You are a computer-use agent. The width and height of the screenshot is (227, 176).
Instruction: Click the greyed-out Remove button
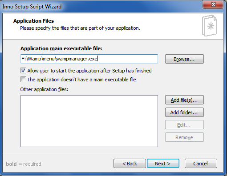pos(184,137)
